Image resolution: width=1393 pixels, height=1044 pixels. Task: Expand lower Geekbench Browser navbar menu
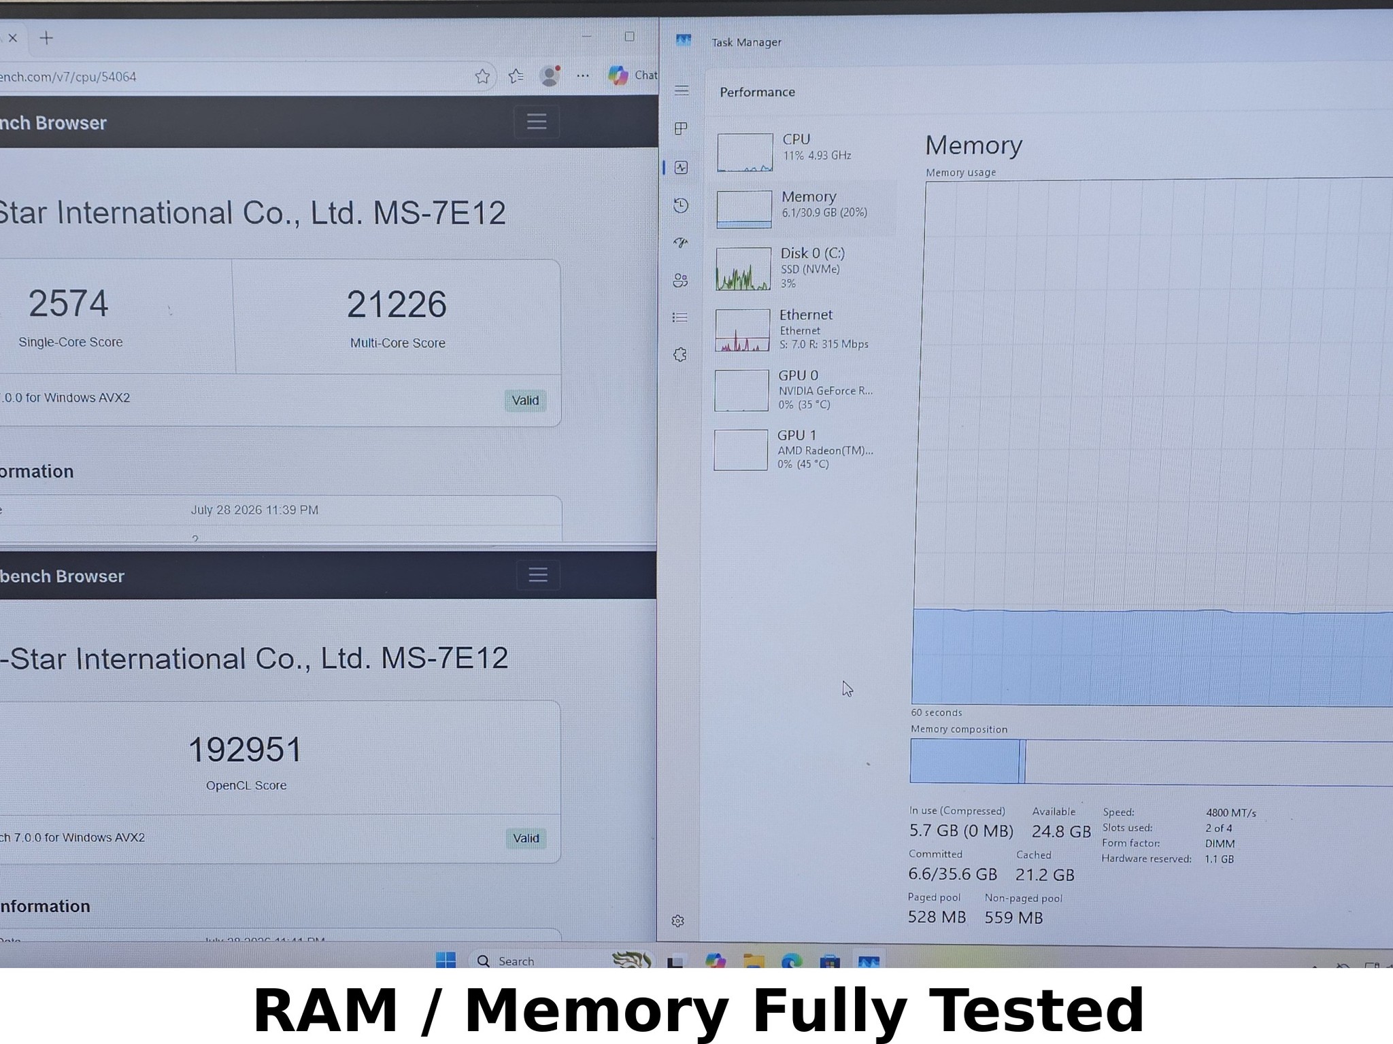[x=538, y=575]
